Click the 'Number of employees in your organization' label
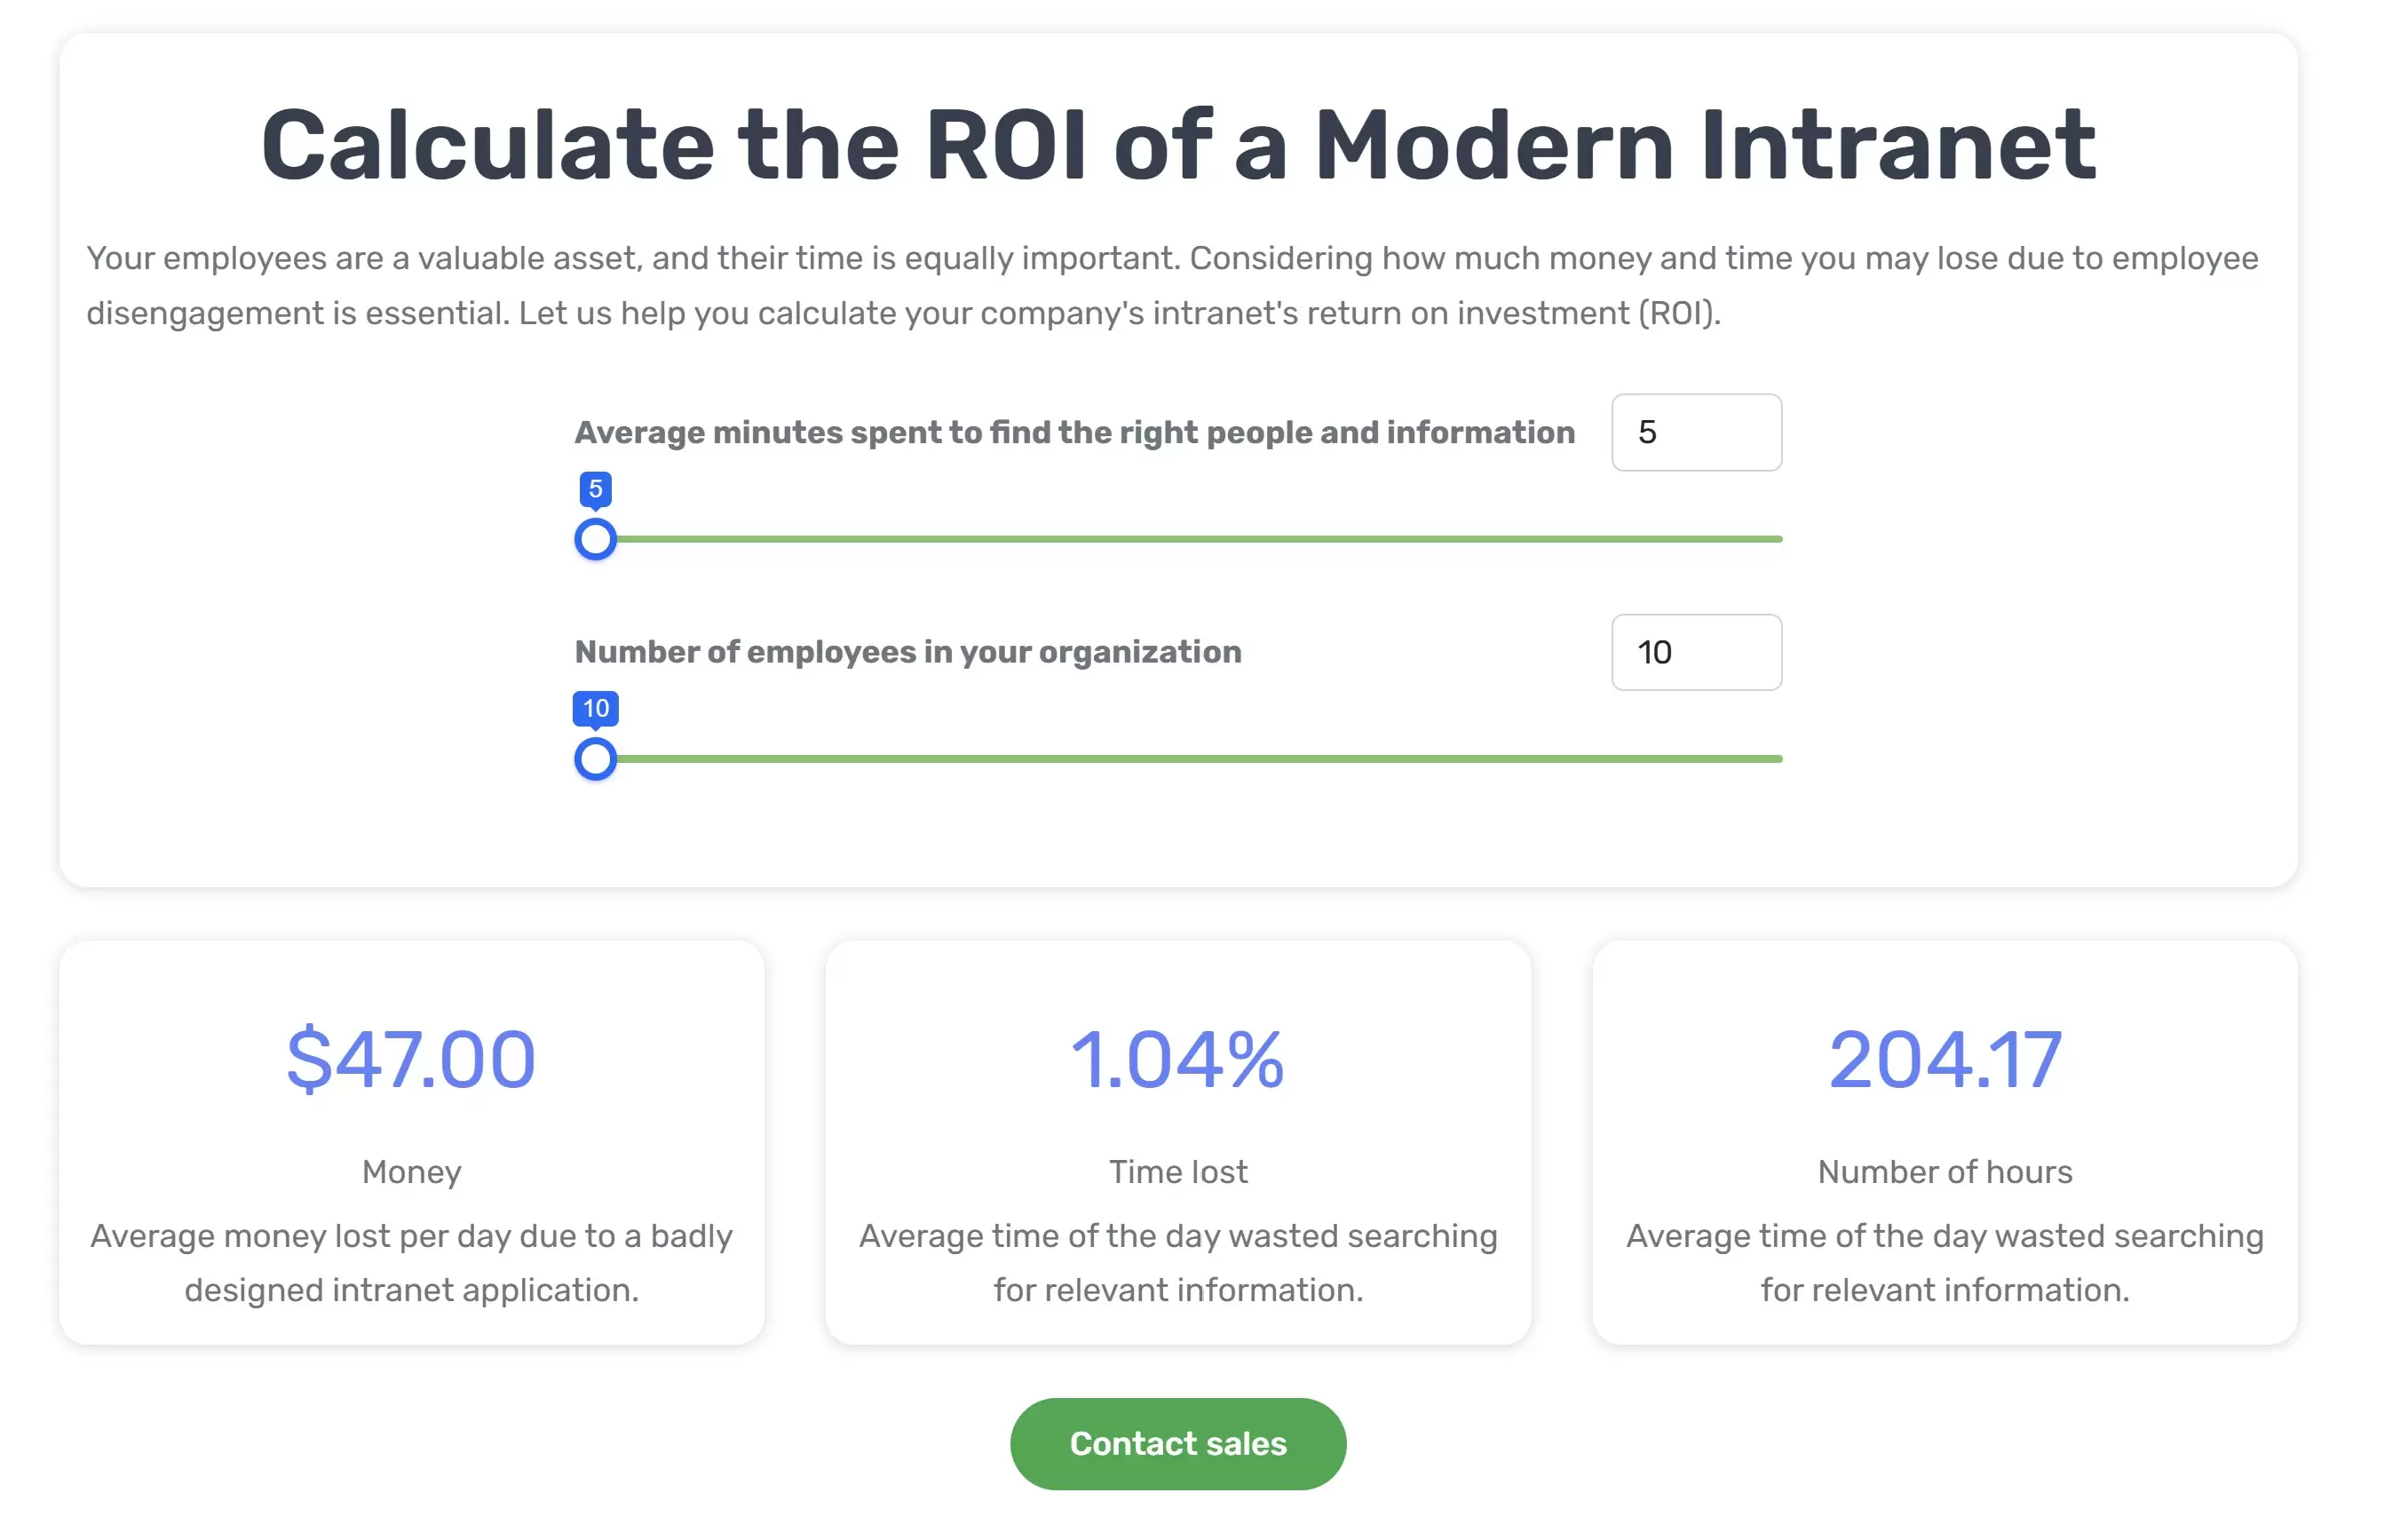The width and height of the screenshot is (2408, 1517). click(908, 652)
